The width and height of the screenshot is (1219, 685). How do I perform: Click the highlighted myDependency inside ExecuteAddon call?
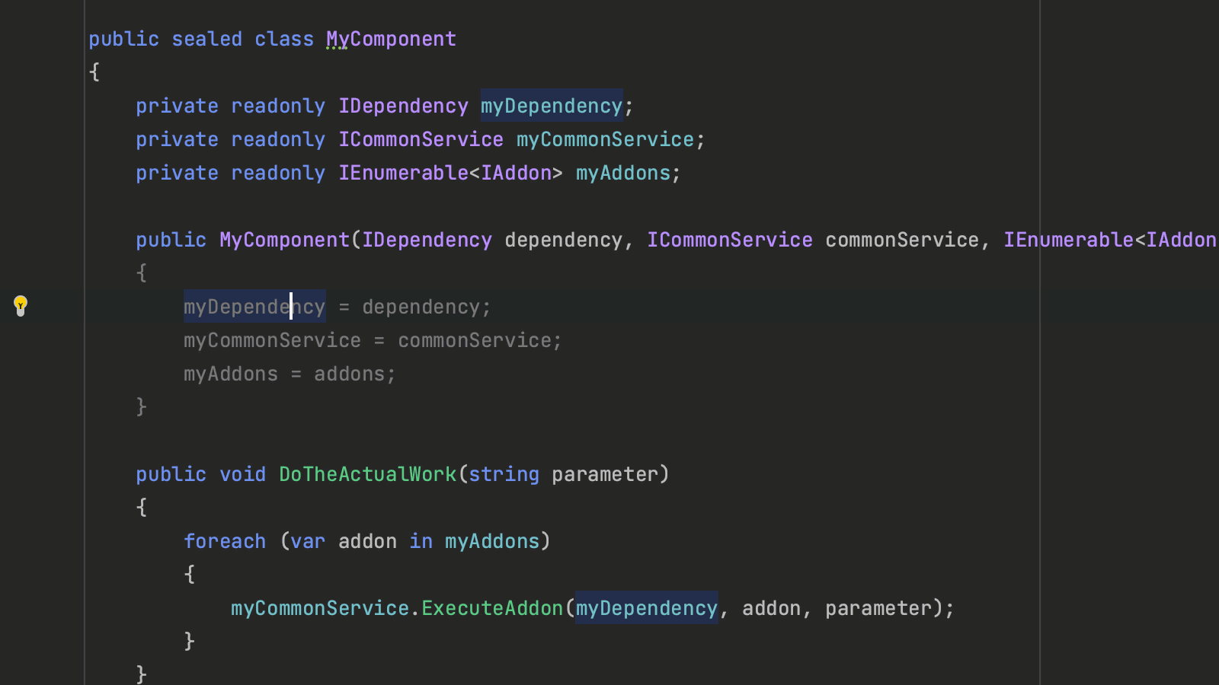pos(645,607)
